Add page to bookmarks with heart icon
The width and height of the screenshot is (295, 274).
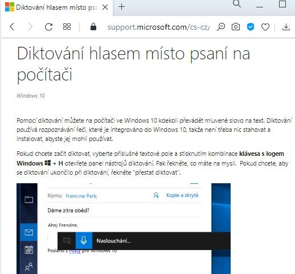pos(265,27)
